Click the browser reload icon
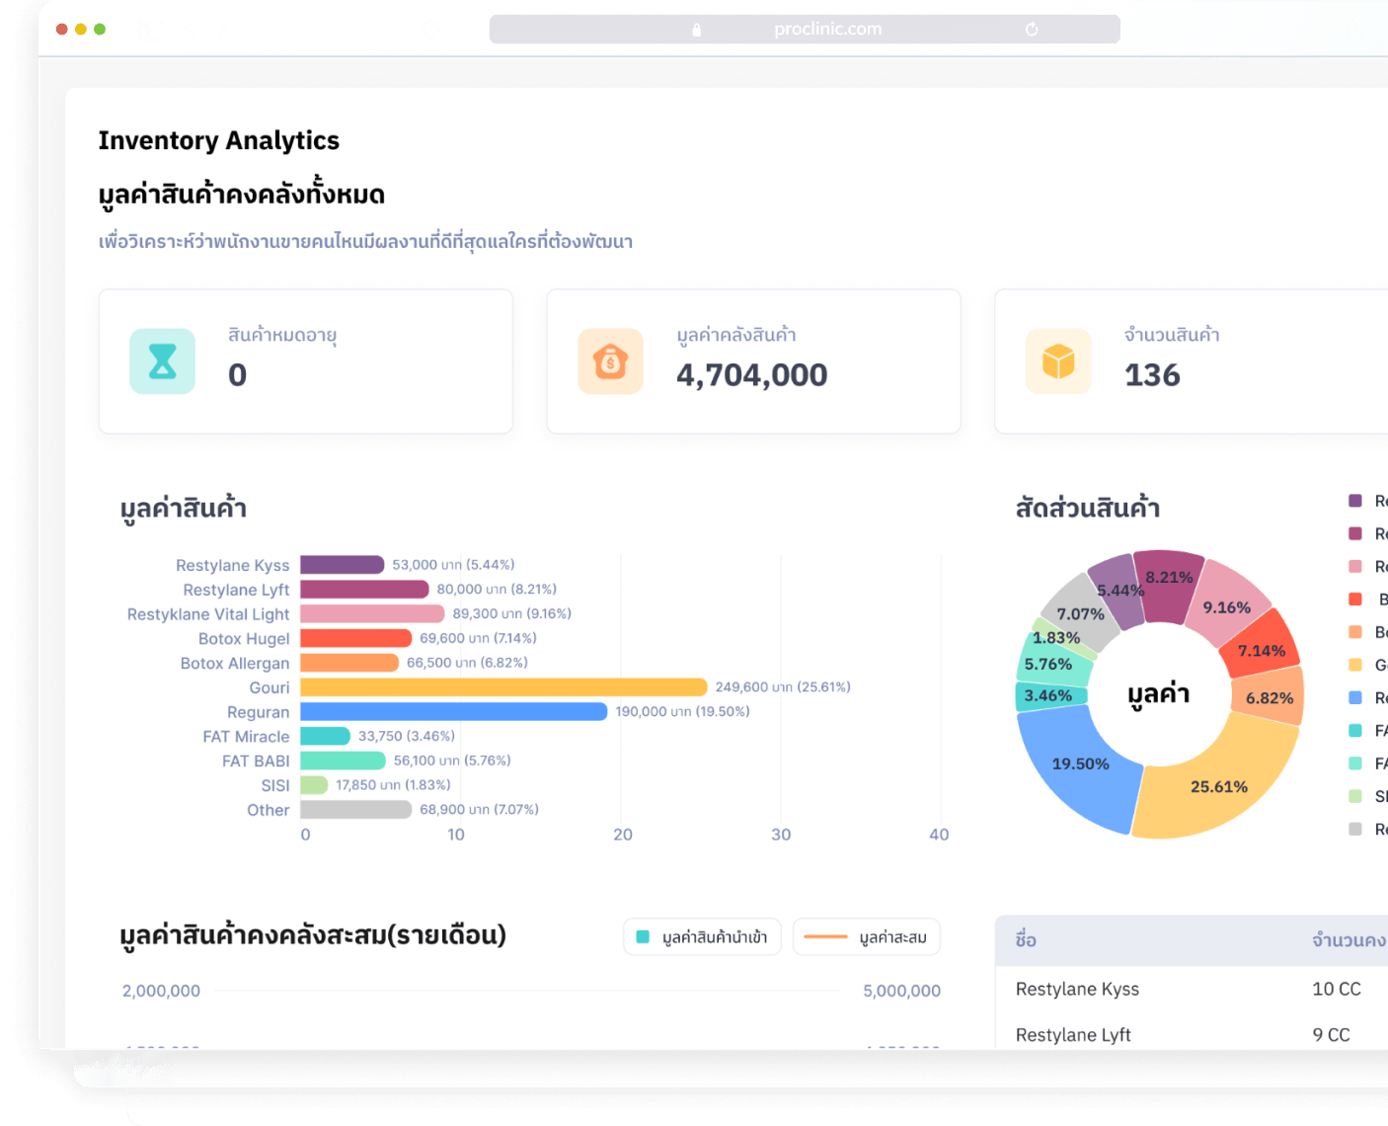The height and width of the screenshot is (1126, 1388). click(x=1032, y=30)
